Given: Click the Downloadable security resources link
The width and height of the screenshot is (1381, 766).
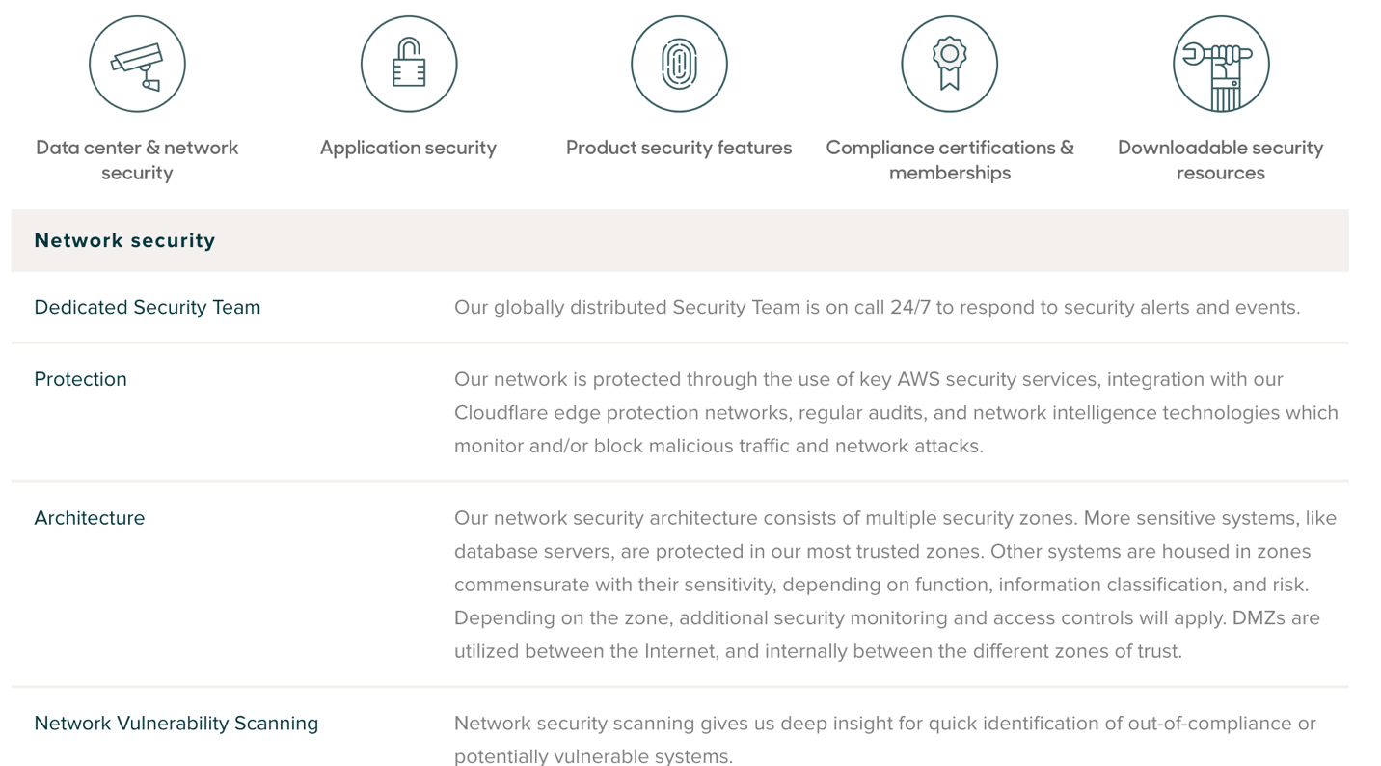Looking at the screenshot, I should pos(1220,159).
